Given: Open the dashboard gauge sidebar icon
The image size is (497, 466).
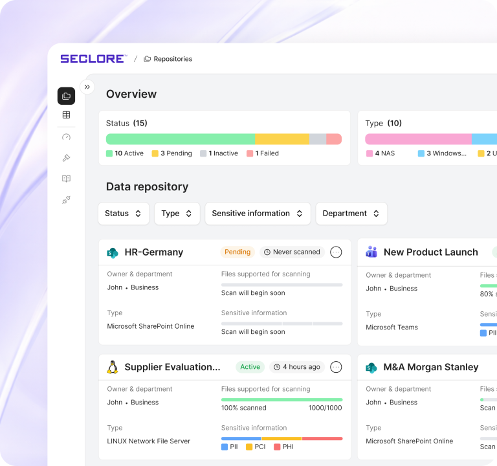Looking at the screenshot, I should (x=66, y=137).
